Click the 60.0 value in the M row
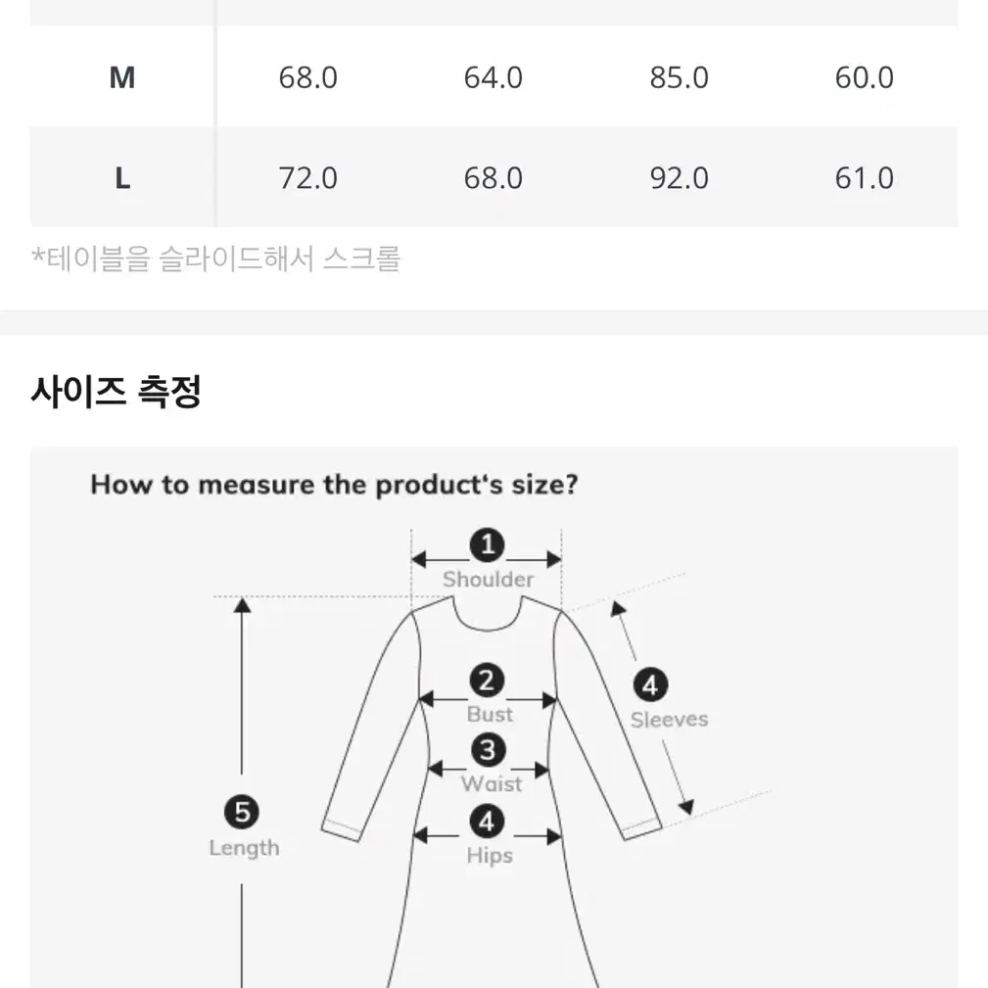 pyautogui.click(x=865, y=77)
